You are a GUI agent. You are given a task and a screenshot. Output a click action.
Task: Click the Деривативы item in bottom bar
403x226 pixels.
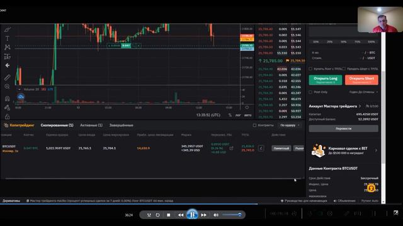(11, 201)
